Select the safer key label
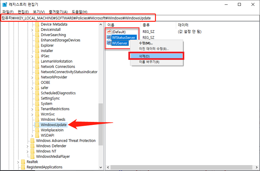This screenshot has height=171, width=260. pyautogui.click(x=45, y=88)
